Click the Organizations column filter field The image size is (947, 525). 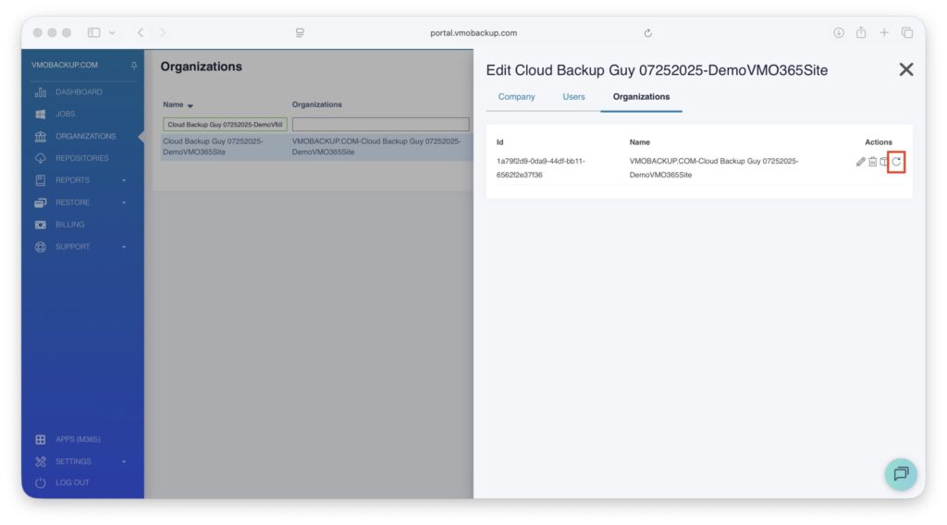point(380,124)
